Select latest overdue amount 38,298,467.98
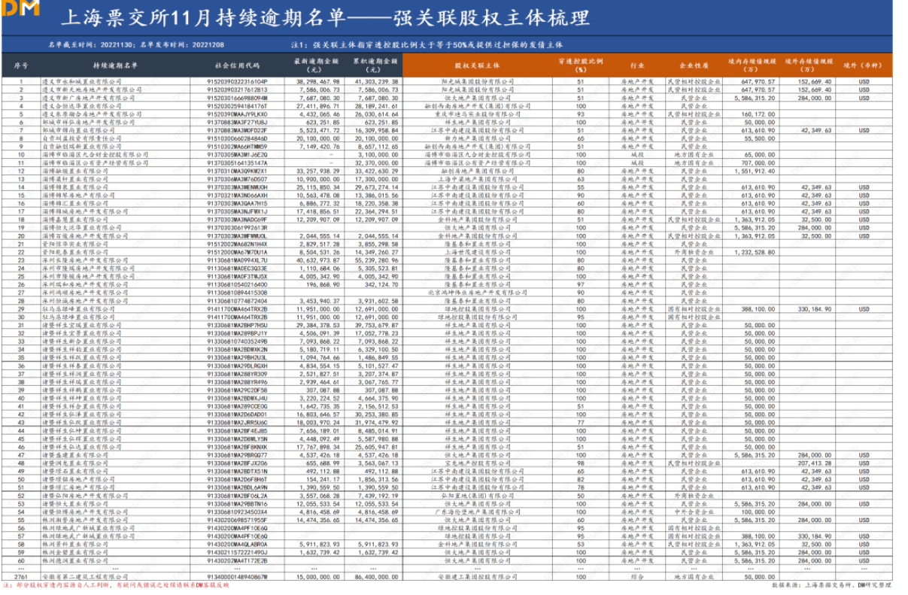Image resolution: width=908 pixels, height=595 pixels. pos(318,81)
